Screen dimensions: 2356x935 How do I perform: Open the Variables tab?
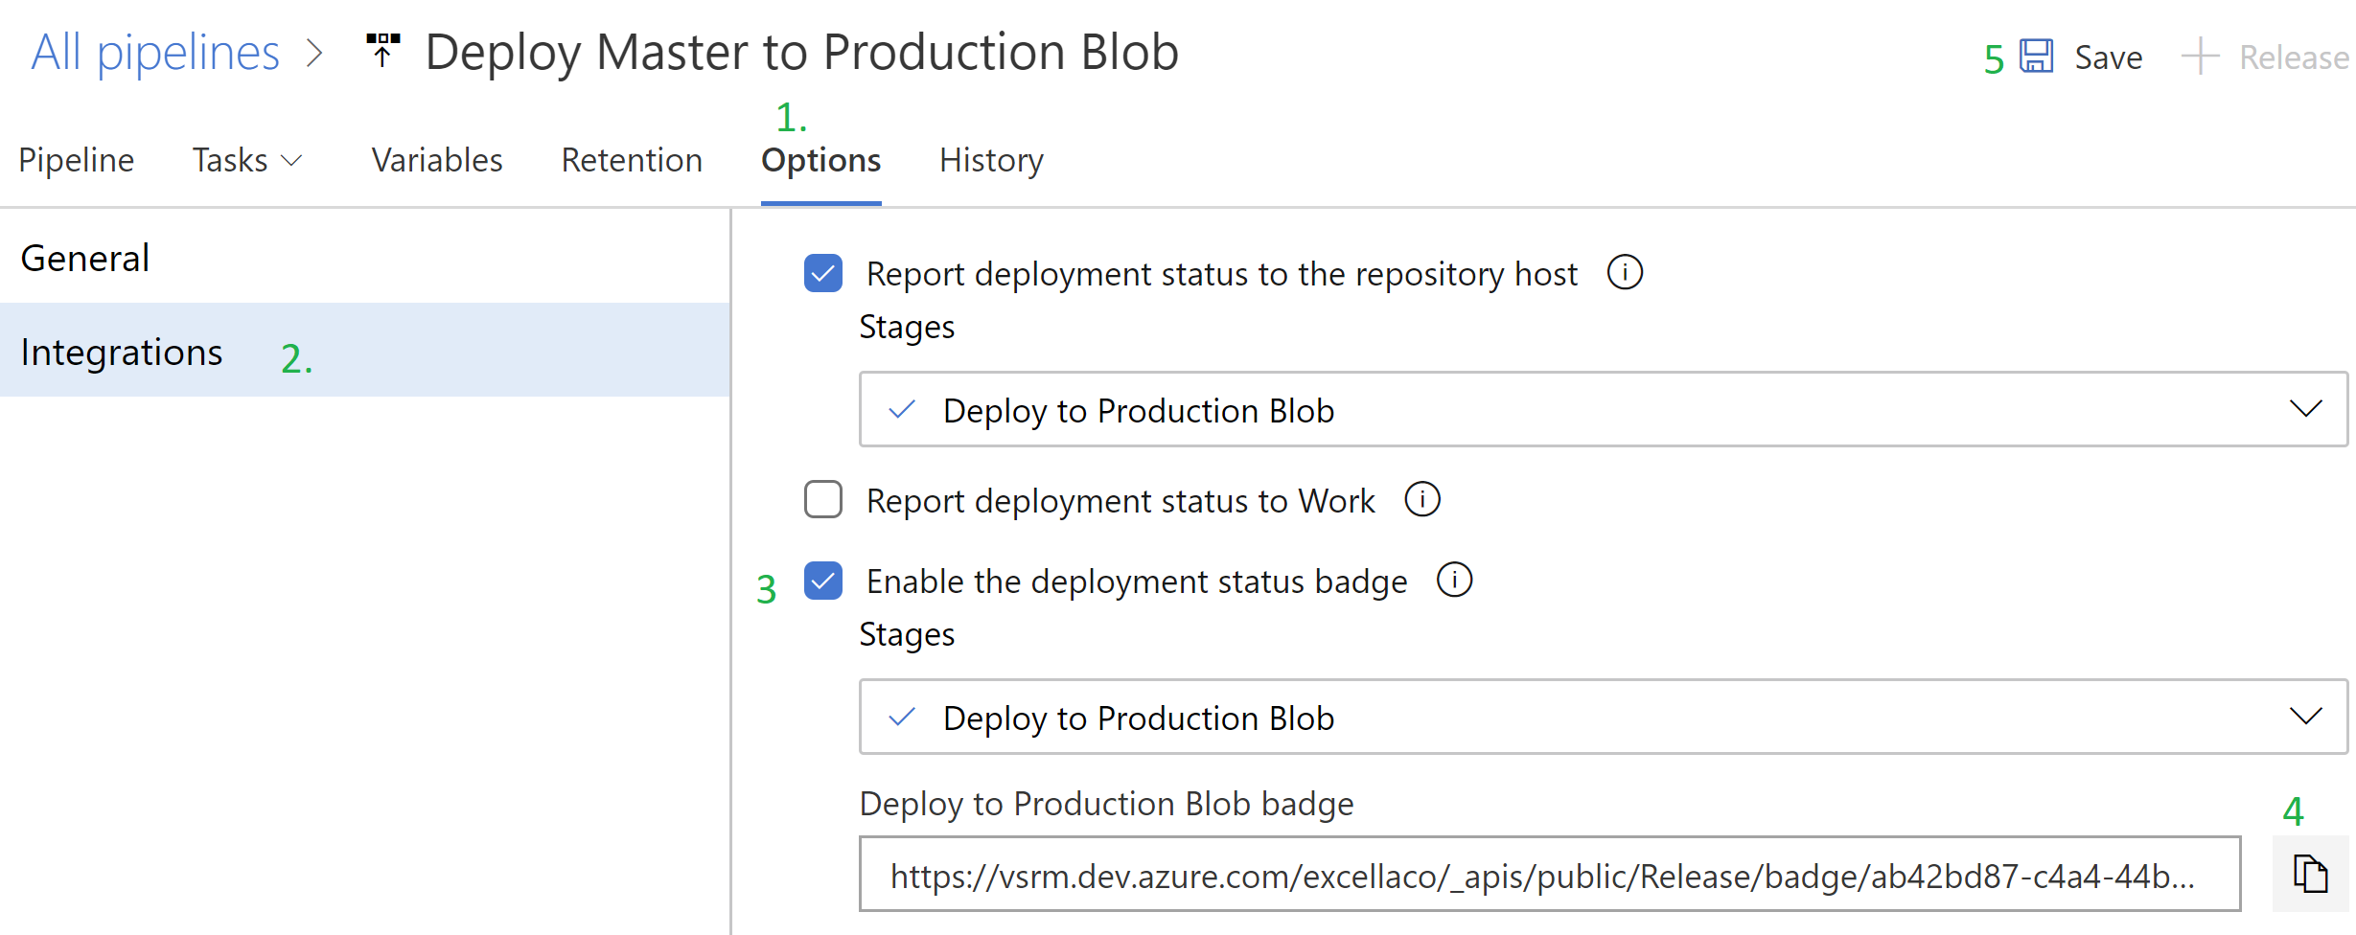click(x=436, y=159)
